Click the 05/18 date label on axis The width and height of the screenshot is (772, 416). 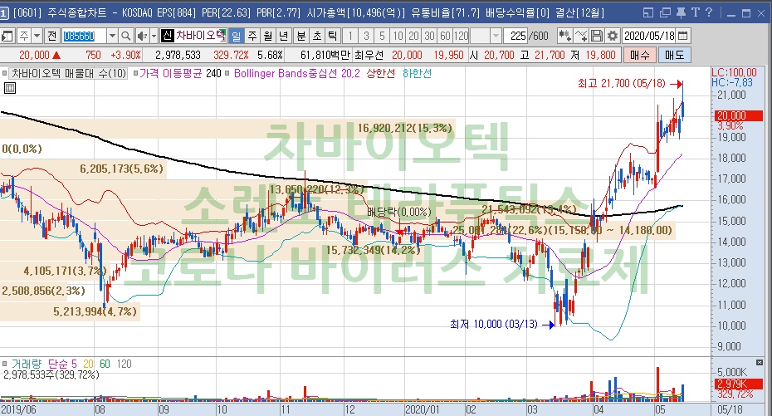pyautogui.click(x=730, y=409)
